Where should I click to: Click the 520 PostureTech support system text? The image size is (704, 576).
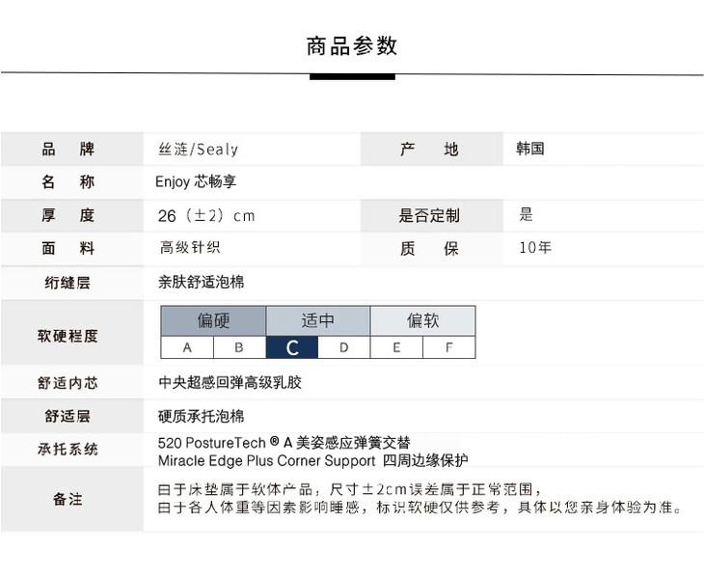click(284, 442)
